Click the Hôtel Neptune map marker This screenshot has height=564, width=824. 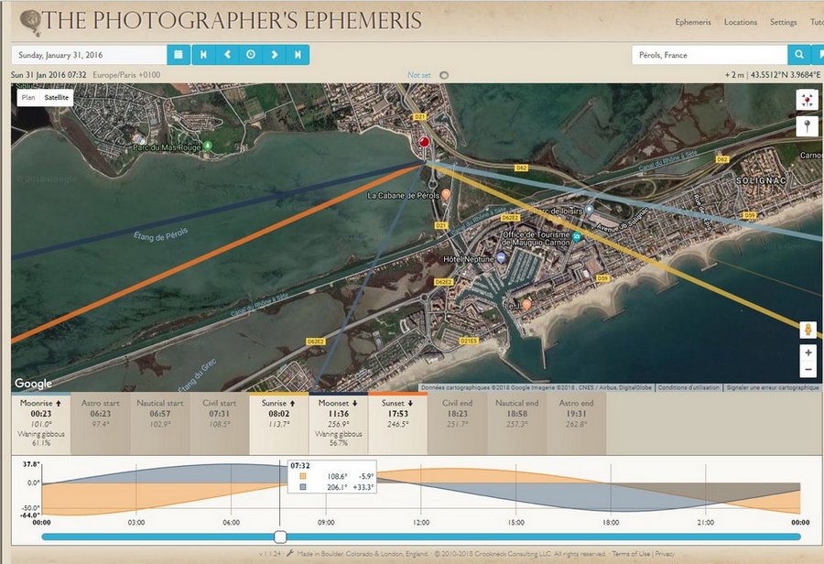pos(501,258)
